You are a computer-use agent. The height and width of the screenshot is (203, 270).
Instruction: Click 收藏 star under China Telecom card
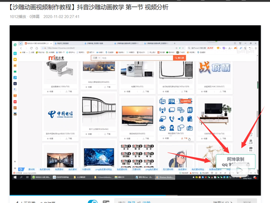(x=50, y=138)
